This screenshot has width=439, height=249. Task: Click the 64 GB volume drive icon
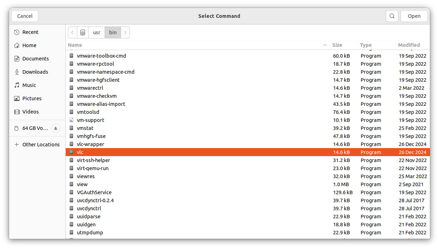click(16, 129)
